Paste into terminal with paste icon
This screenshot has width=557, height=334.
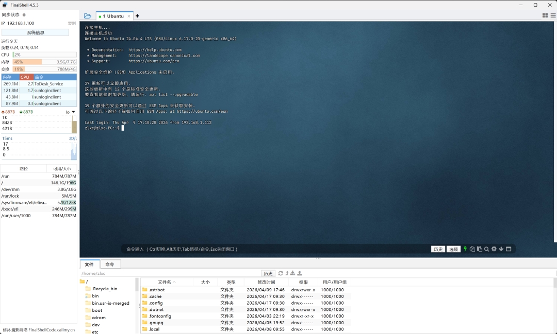tap(480, 249)
